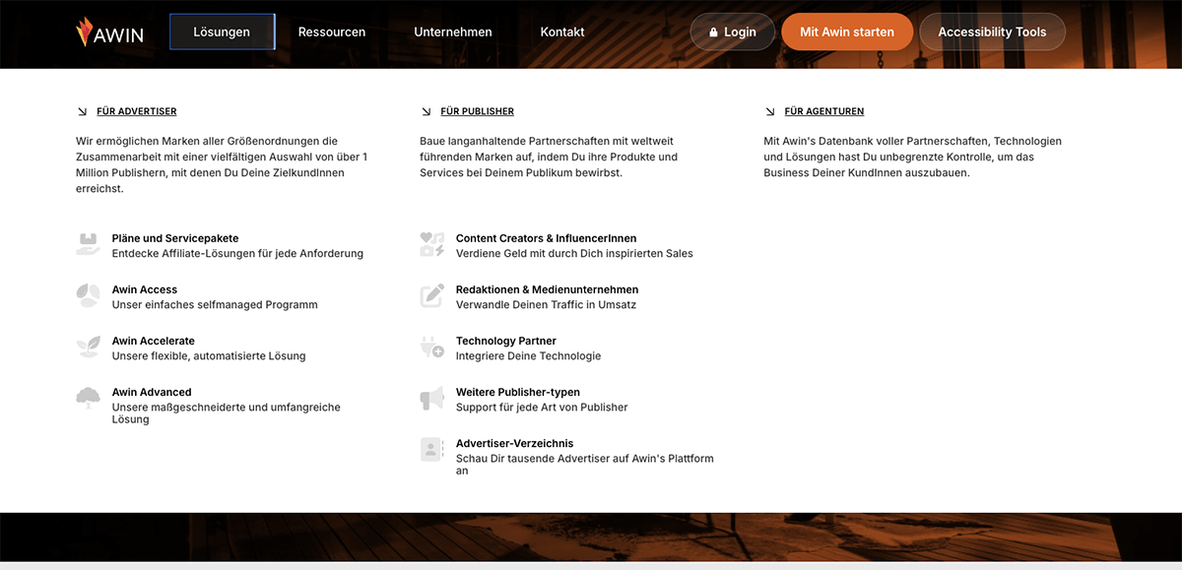Click the publisher paragraph starting 'Baue langanhaltende Partnerschaften'

pos(549,157)
